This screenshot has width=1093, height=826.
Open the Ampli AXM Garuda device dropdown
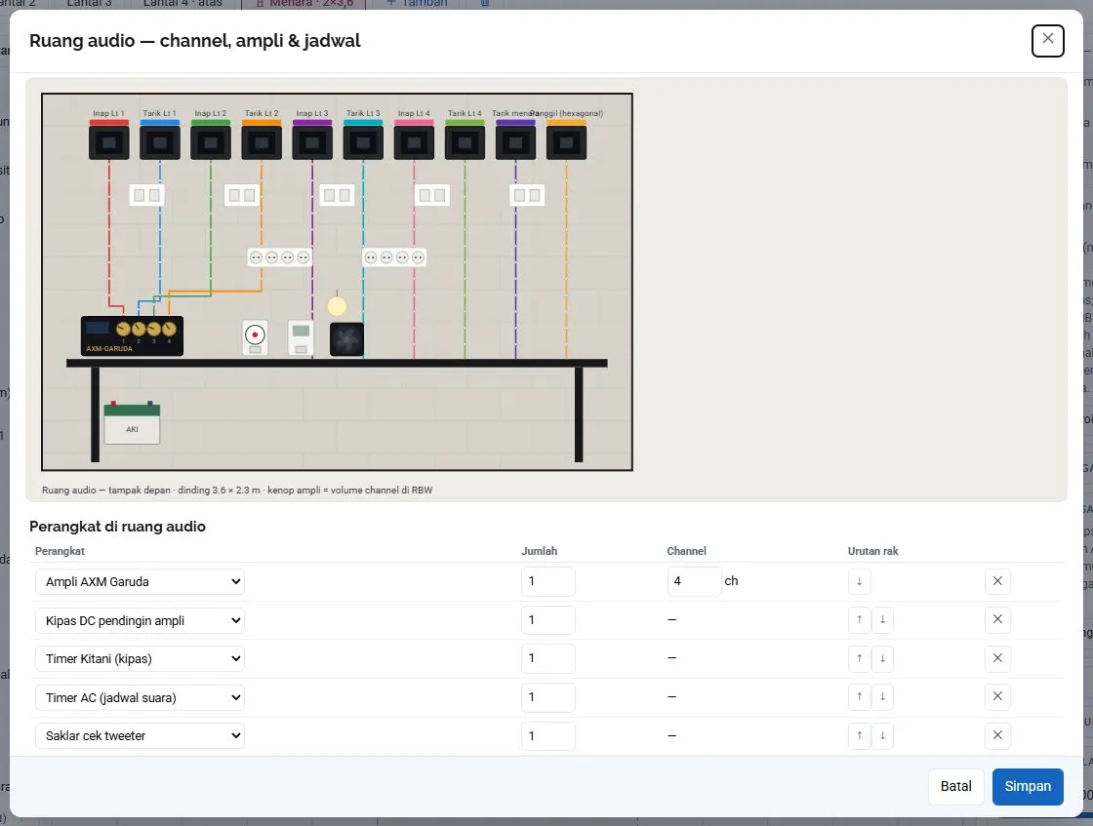pos(140,581)
